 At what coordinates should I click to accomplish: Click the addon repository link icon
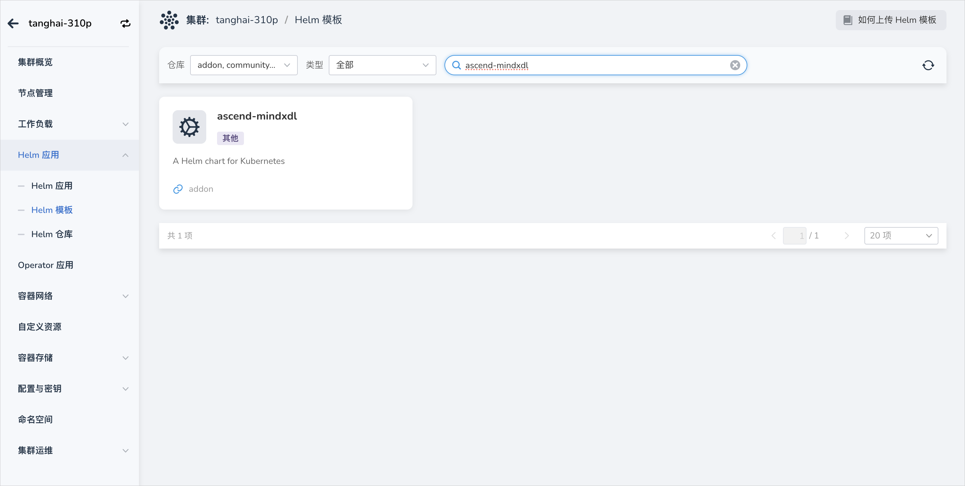pyautogui.click(x=178, y=189)
